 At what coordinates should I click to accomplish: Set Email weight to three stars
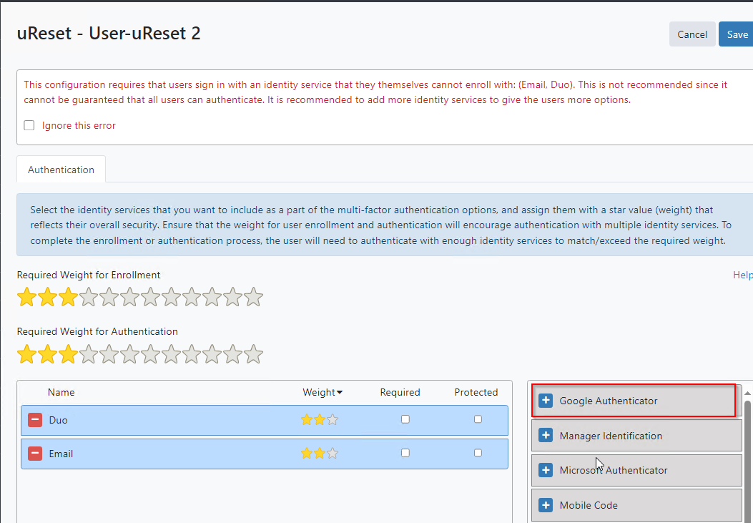coord(333,454)
